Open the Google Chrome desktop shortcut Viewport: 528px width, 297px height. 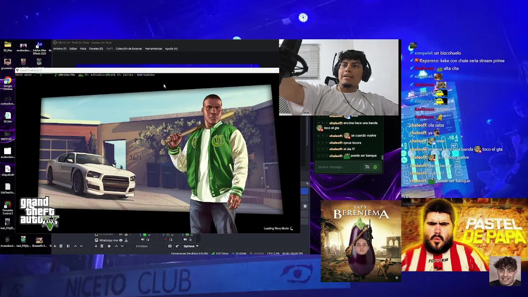click(x=8, y=83)
